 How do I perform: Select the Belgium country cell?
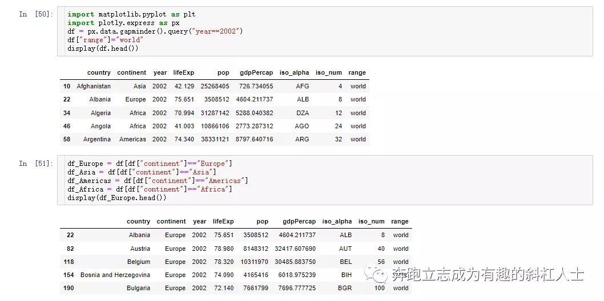[139, 262]
